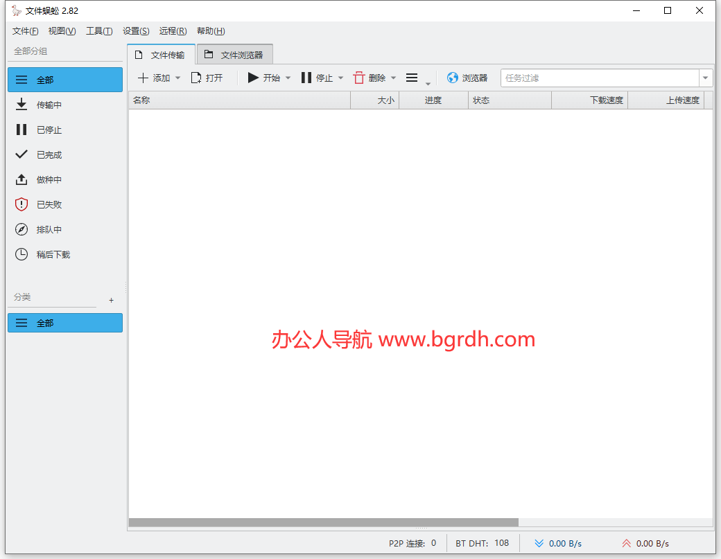
Task: Expand the 删除 dropdown arrow
Action: coord(394,78)
